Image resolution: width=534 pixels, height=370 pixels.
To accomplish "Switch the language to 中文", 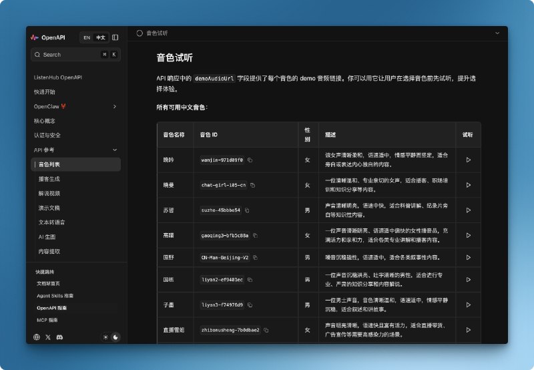I will click(x=101, y=37).
